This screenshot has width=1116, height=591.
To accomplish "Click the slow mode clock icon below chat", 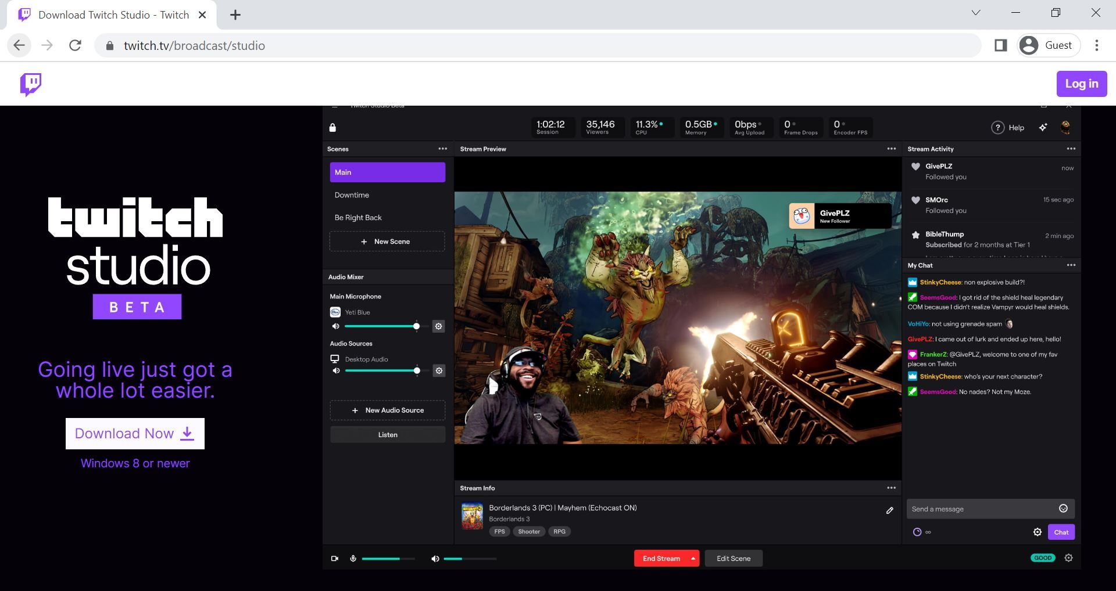I will 916,532.
